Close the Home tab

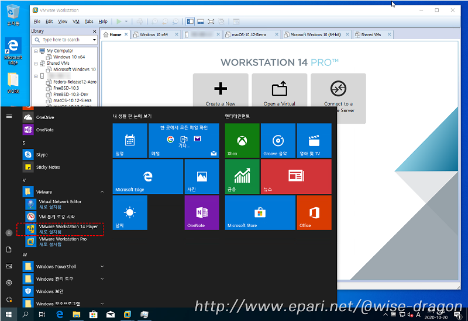point(126,34)
